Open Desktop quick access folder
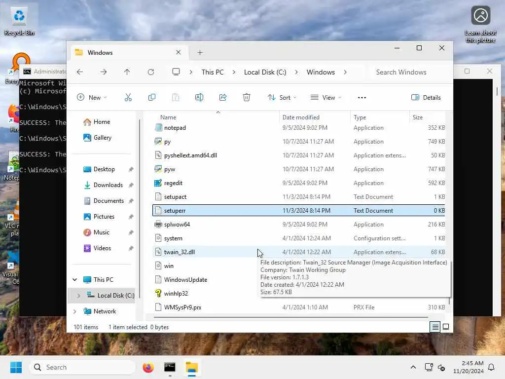The height and width of the screenshot is (379, 505). (x=104, y=169)
